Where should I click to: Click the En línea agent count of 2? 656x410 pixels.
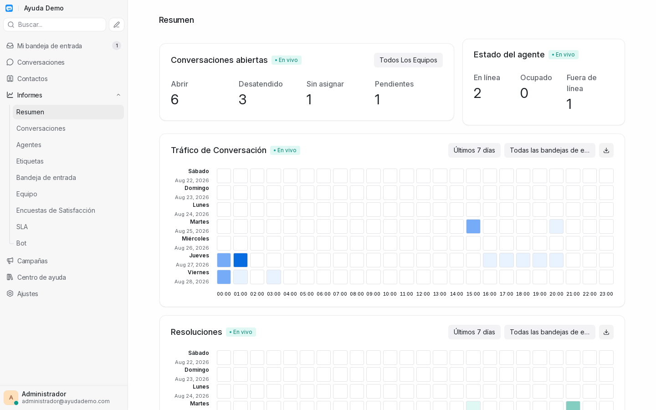pos(477,93)
